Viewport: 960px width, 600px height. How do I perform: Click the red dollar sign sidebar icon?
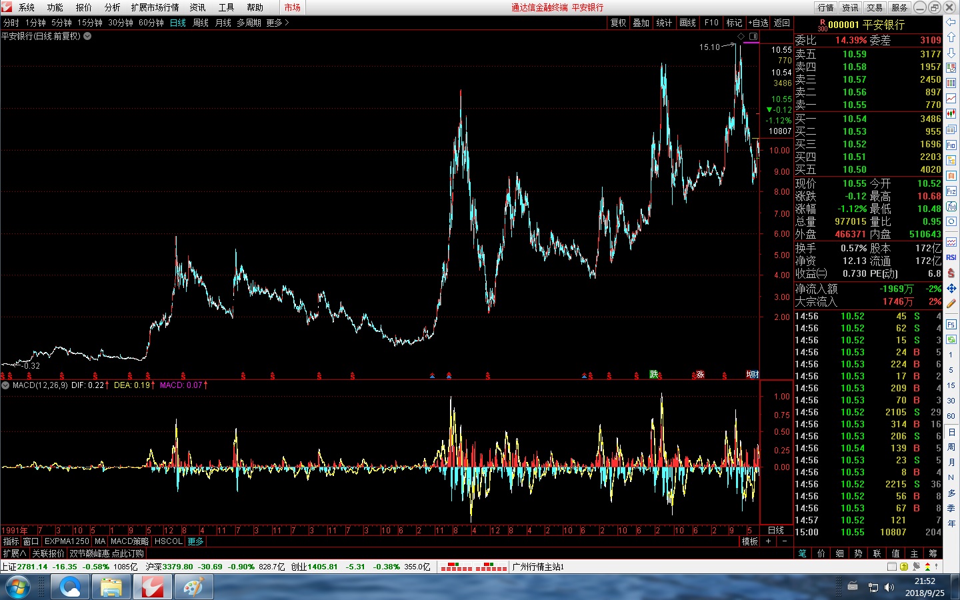point(951,273)
